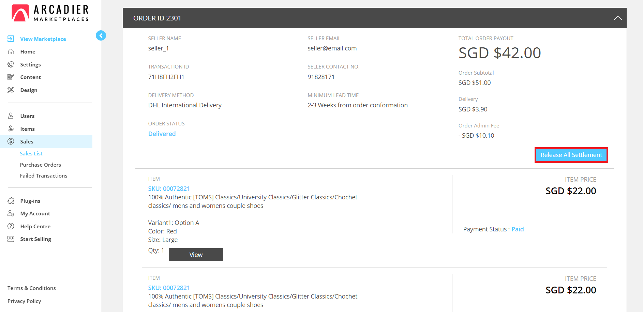This screenshot has height=320, width=643.
Task: Click the Content pencil icon
Action: tap(11, 77)
